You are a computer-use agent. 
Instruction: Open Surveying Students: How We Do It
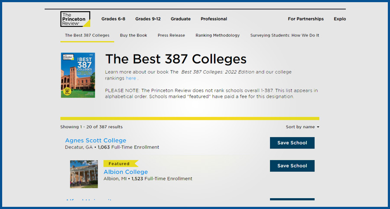pos(285,35)
